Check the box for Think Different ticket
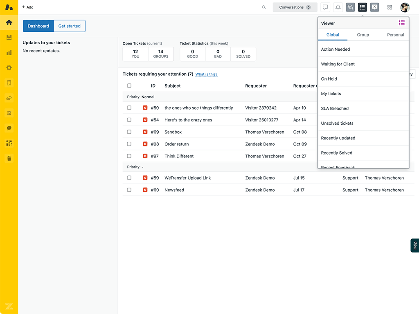419x314 pixels. (x=129, y=156)
